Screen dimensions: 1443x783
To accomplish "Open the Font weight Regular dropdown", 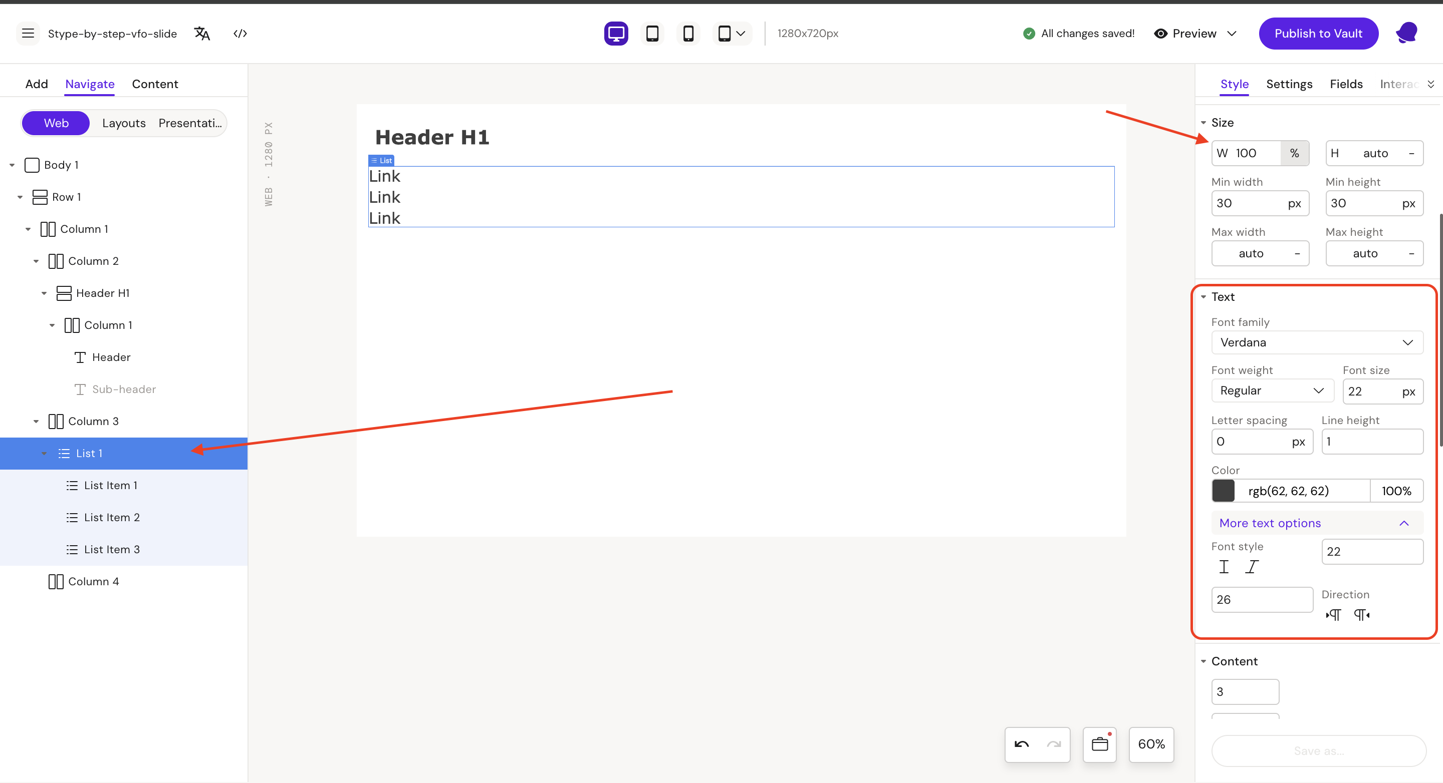I will pyautogui.click(x=1272, y=390).
